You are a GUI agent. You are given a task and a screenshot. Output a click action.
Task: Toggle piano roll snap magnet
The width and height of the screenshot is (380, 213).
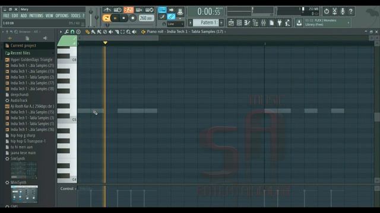[x=72, y=31]
